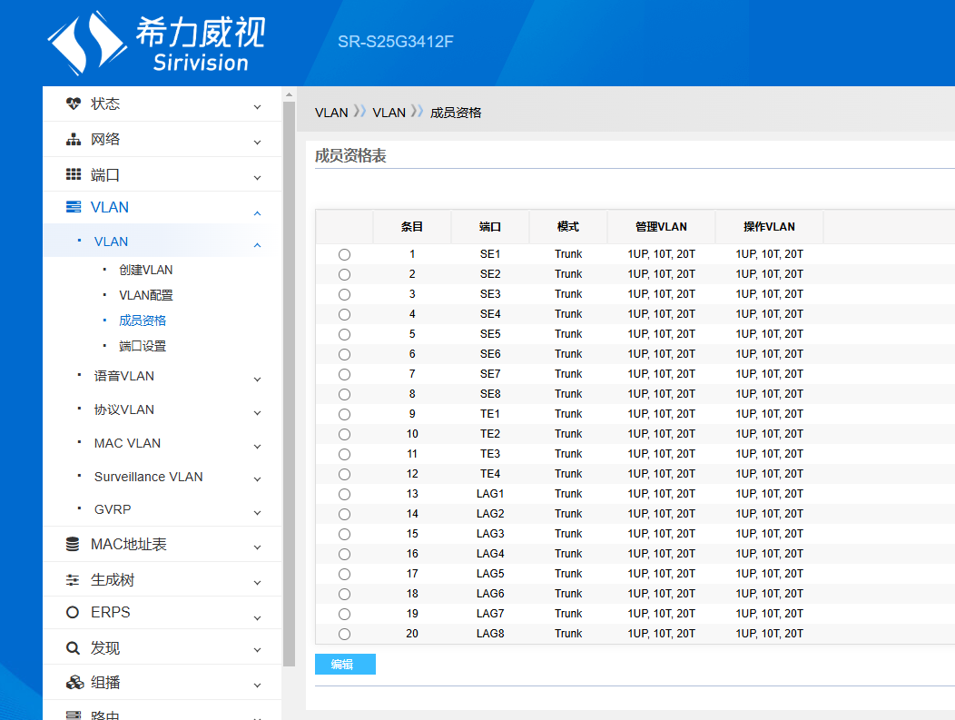Screen dimensions: 955x720
Task: Expand the 语音VLAN submenu chevron
Action: [257, 379]
